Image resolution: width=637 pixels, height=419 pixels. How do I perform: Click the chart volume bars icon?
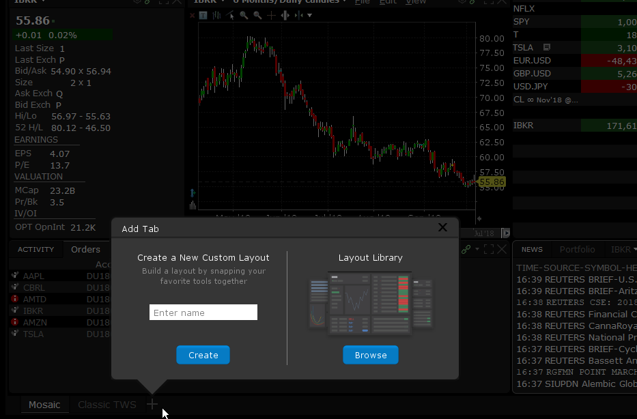[193, 205]
